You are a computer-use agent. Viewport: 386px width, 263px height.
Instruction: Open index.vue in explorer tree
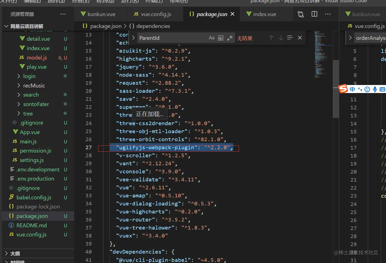(38, 48)
